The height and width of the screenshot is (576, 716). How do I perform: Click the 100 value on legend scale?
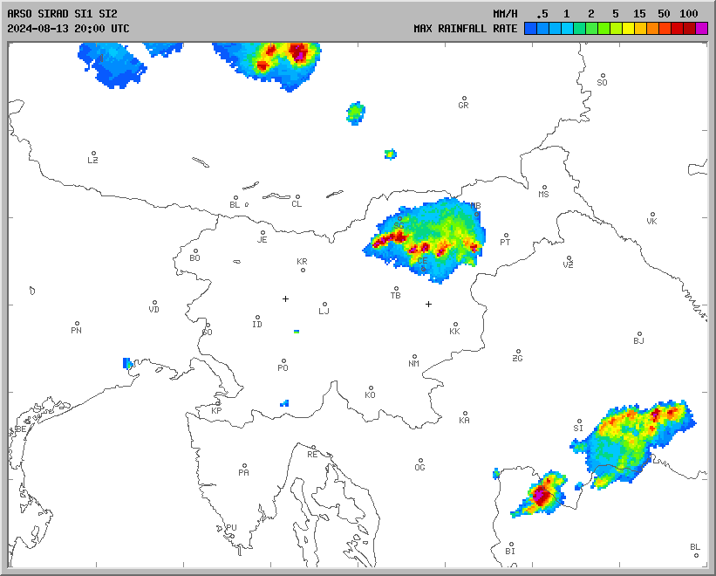coord(689,14)
